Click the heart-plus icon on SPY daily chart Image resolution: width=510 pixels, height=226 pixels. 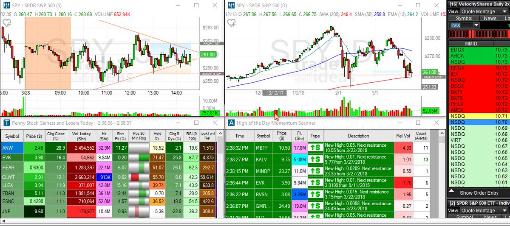(231, 22)
